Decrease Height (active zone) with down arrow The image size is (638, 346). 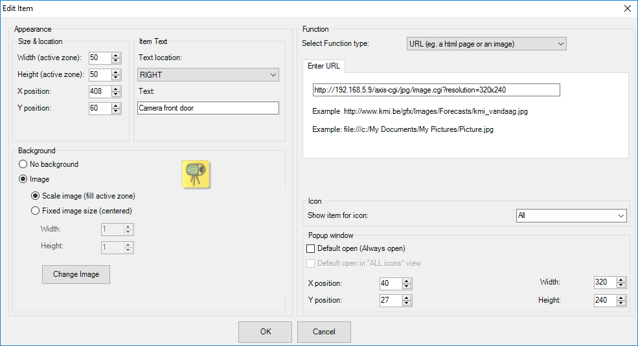[116, 78]
